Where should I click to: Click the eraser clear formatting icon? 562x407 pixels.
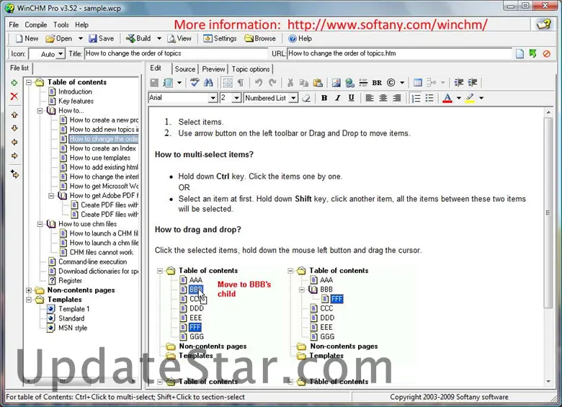[306, 98]
